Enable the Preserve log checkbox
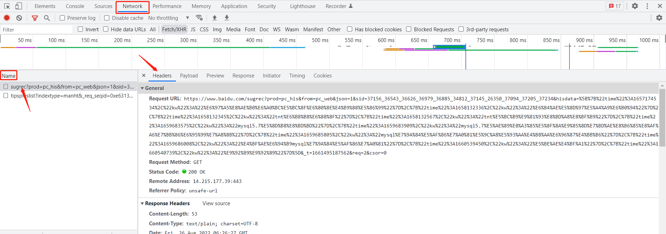Viewport: 666px width, 234px height. (x=62, y=18)
